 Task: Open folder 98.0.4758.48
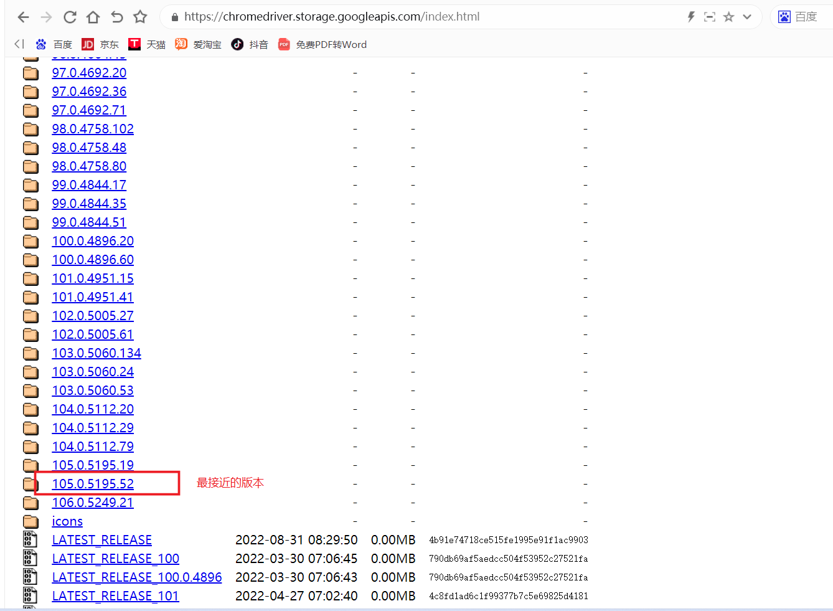click(89, 148)
